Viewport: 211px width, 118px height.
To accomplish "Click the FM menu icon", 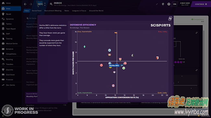I will pyautogui.click(x=175, y=4).
